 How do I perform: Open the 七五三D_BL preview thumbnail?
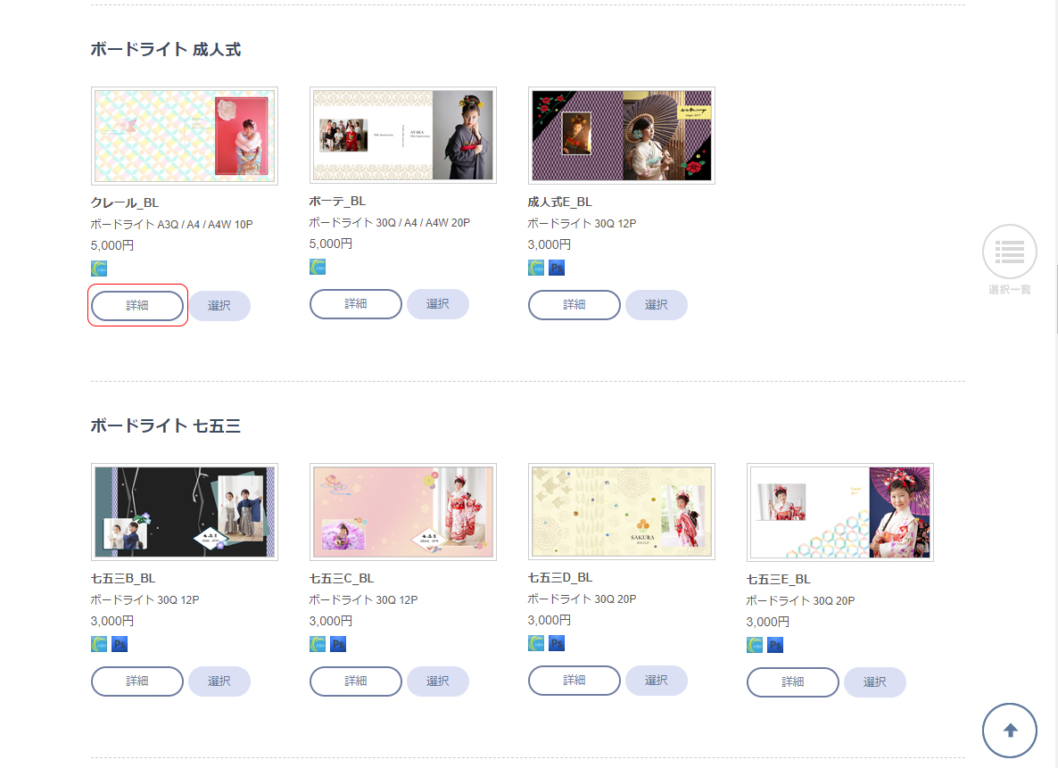[x=622, y=512]
